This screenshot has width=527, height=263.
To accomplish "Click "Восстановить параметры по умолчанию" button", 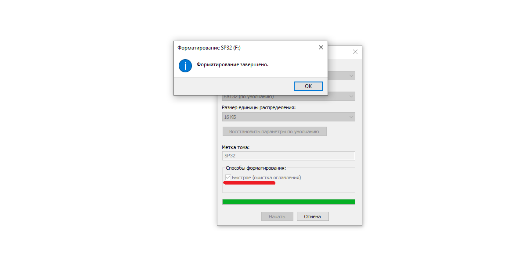I will coord(274,131).
